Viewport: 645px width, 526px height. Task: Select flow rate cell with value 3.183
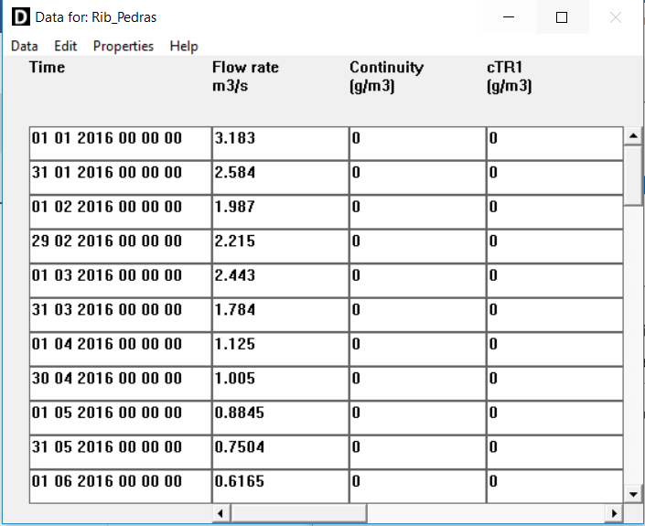(x=280, y=139)
